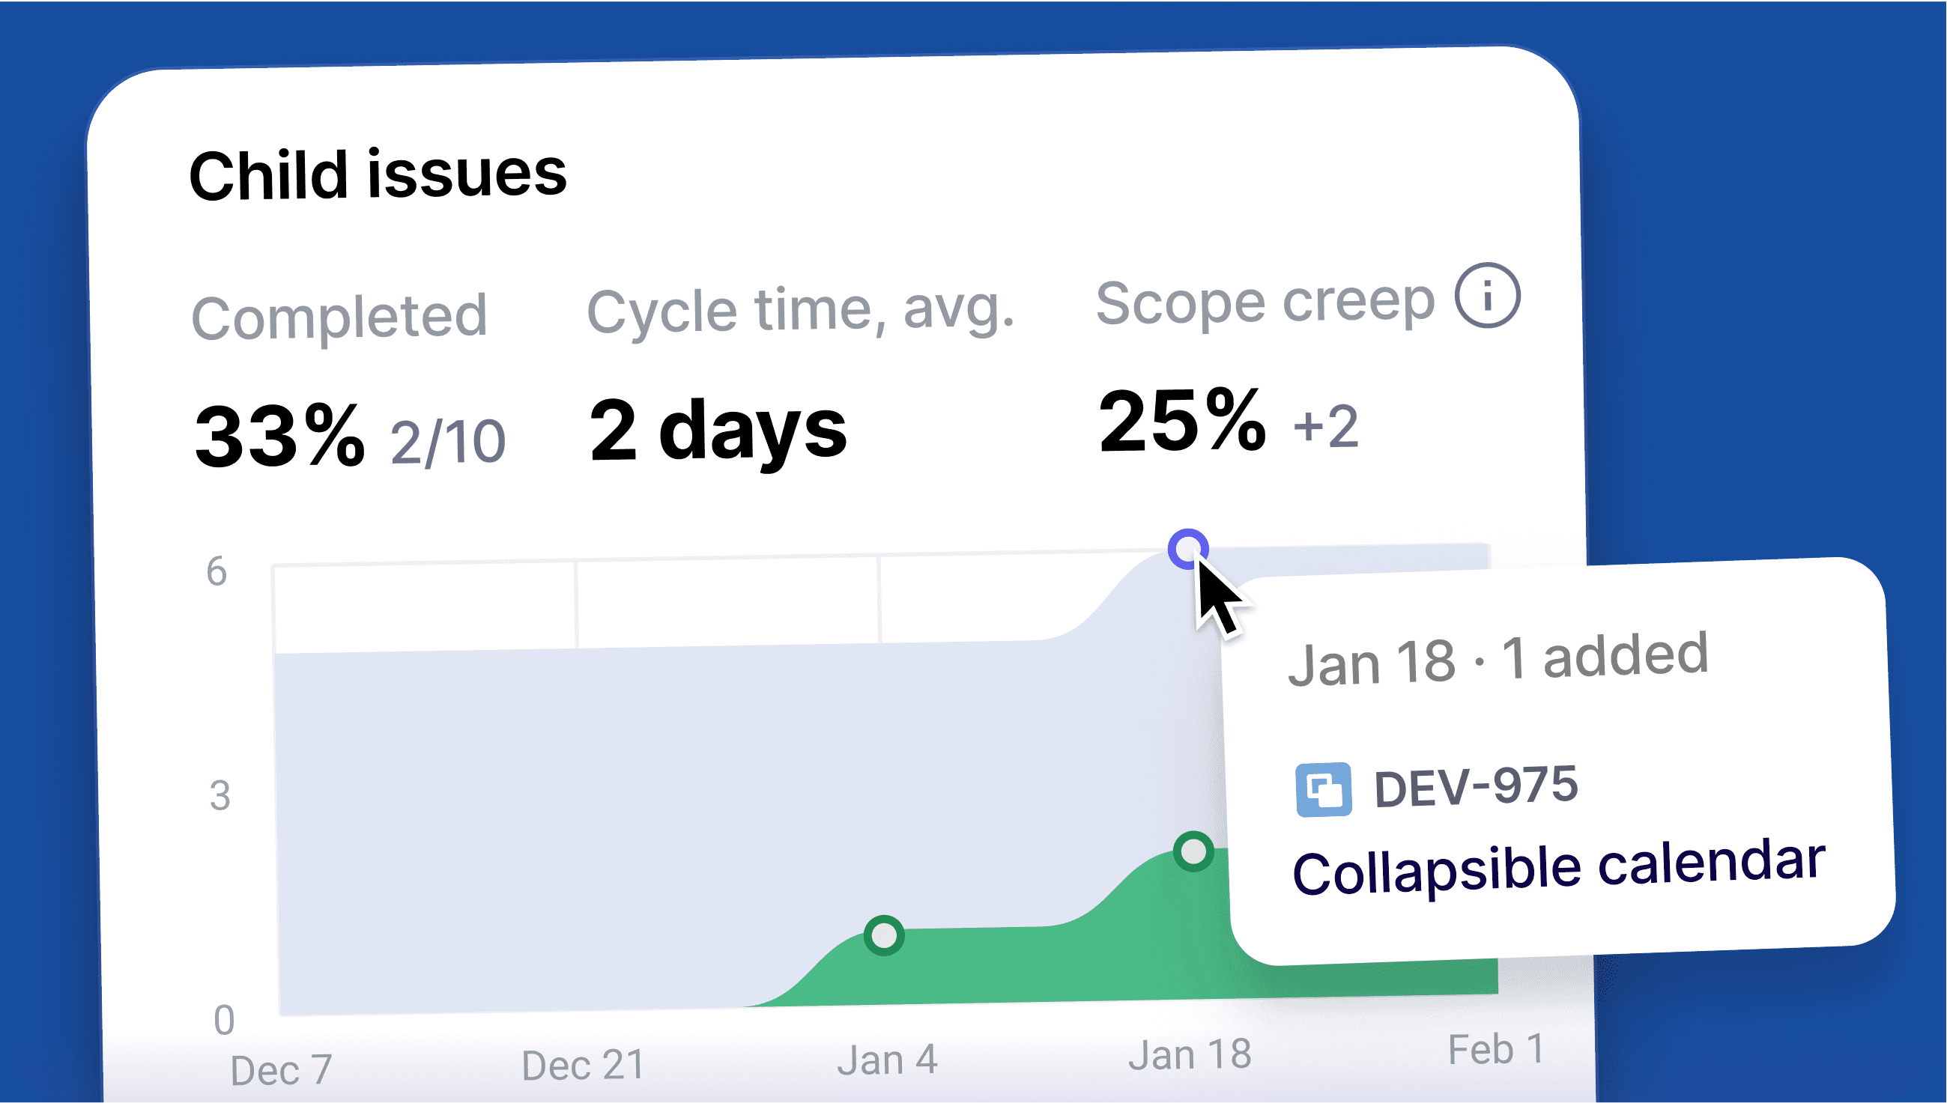Open the DEV-975 issue key

tap(1475, 787)
